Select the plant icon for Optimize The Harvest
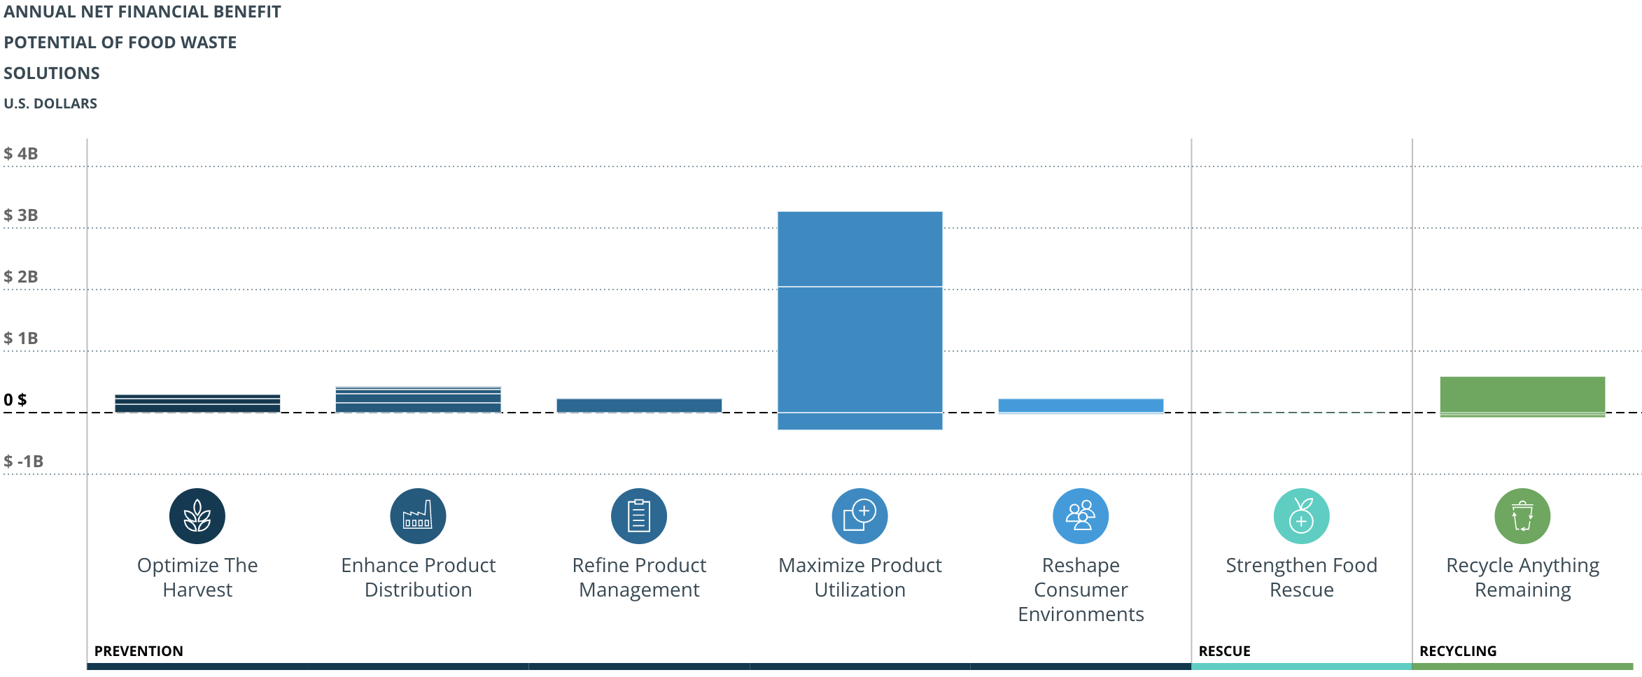This screenshot has height=677, width=1642. 198,515
